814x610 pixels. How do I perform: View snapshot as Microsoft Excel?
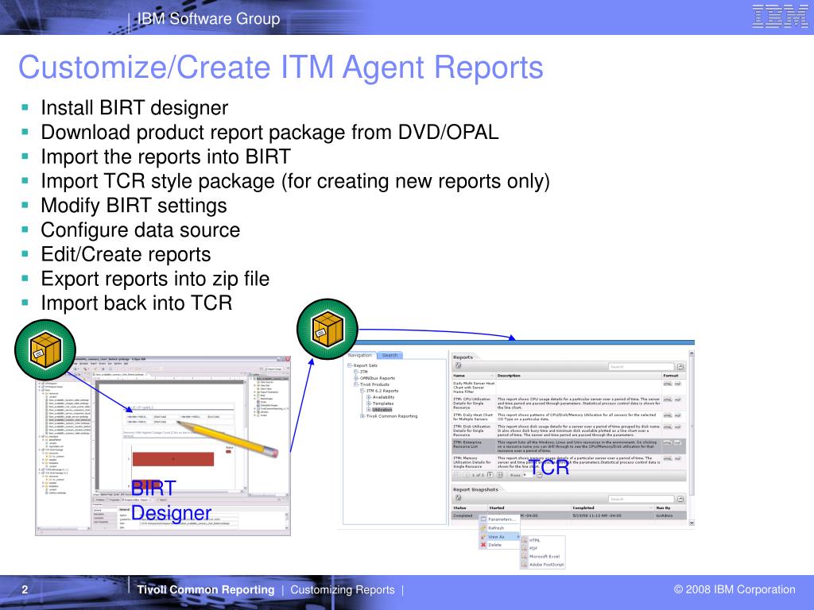click(542, 557)
